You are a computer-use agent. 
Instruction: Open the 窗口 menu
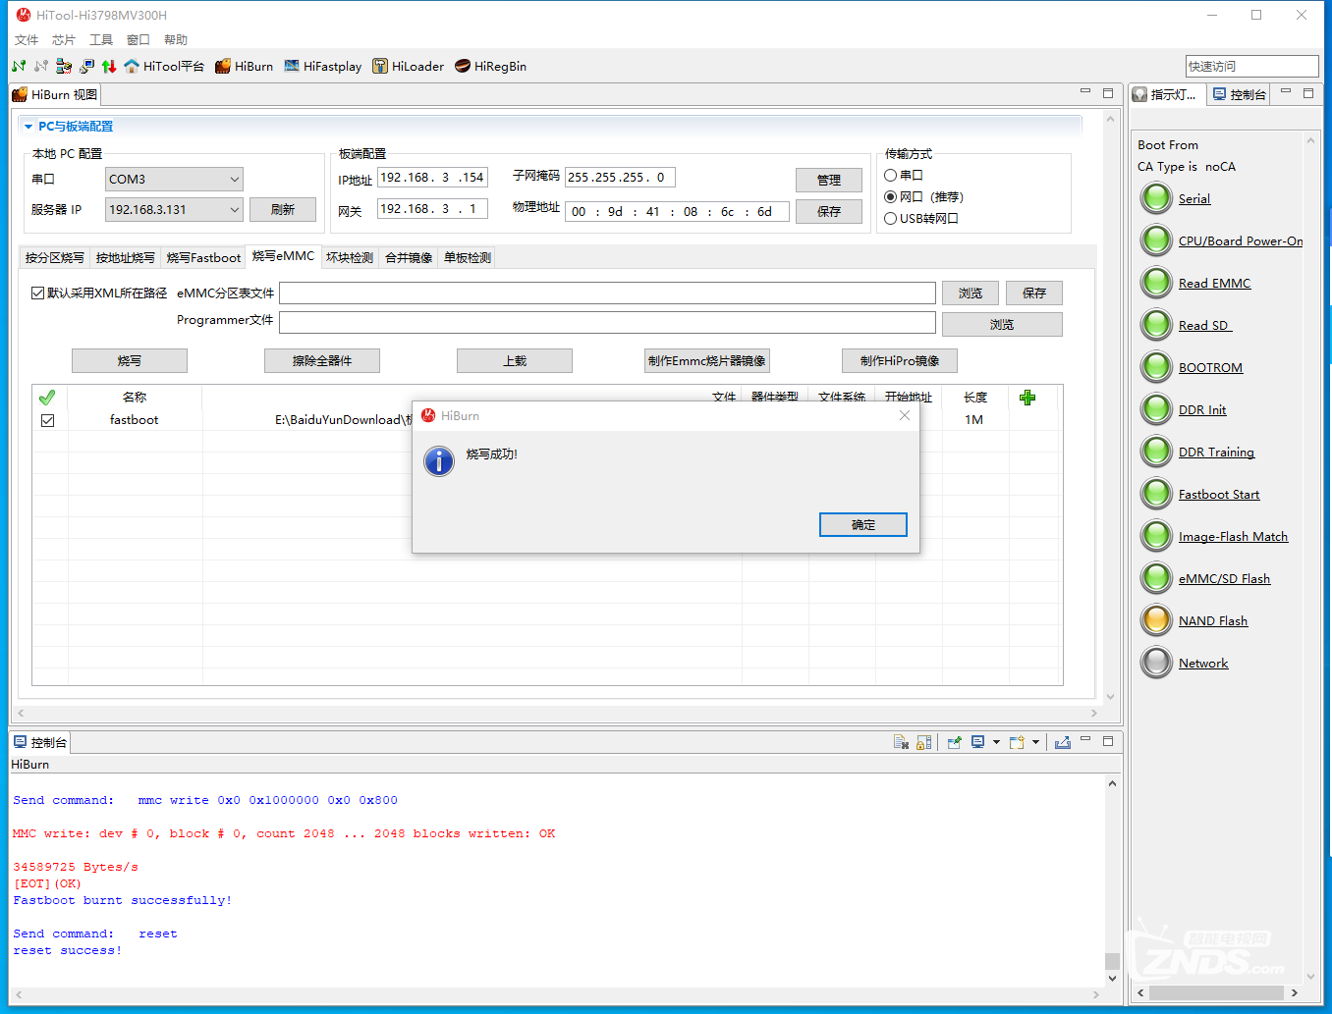point(139,39)
